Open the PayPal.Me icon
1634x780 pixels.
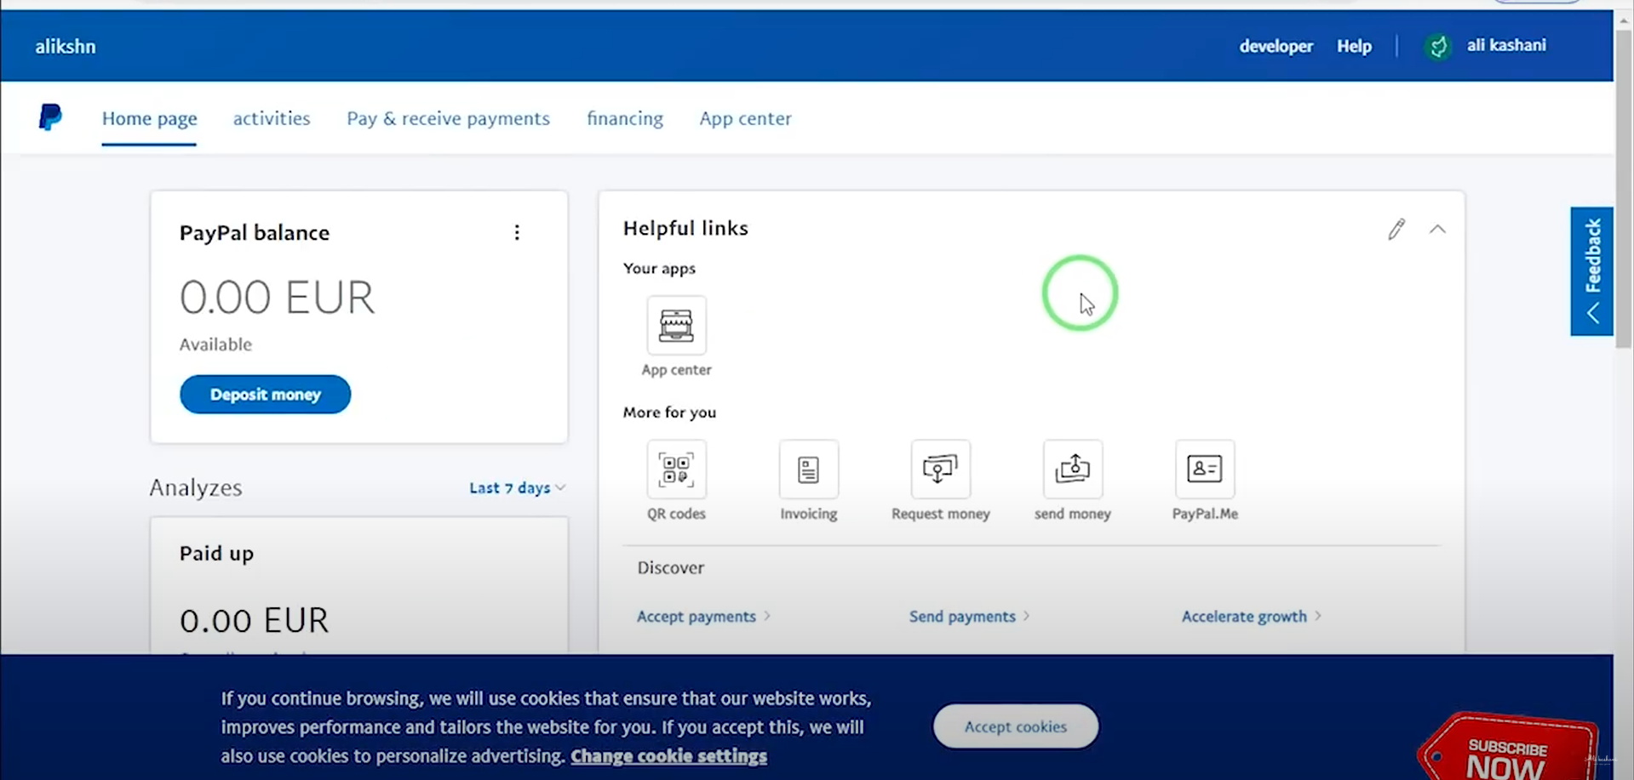pos(1204,470)
